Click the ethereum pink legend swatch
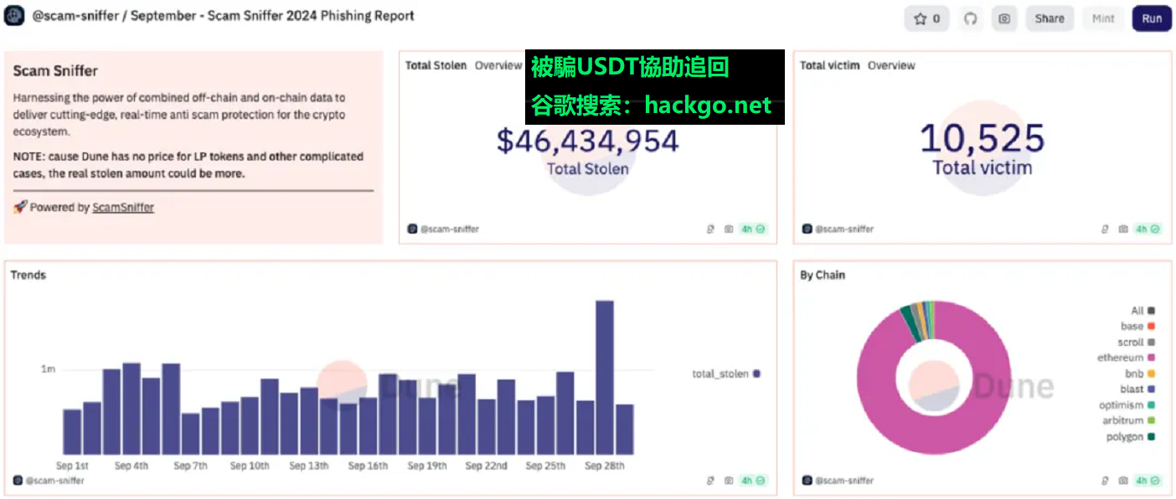This screenshot has height=499, width=1176. [1152, 358]
